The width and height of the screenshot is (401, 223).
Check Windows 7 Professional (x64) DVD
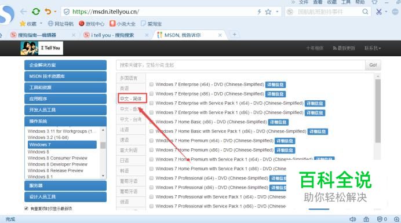click(x=151, y=178)
